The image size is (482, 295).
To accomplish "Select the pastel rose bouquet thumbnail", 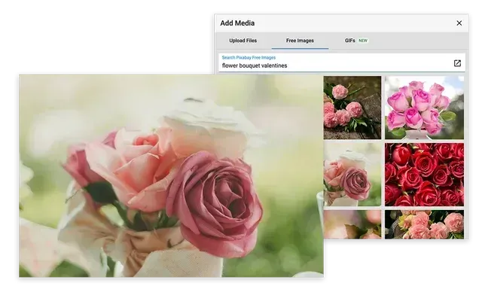I will 352,175.
